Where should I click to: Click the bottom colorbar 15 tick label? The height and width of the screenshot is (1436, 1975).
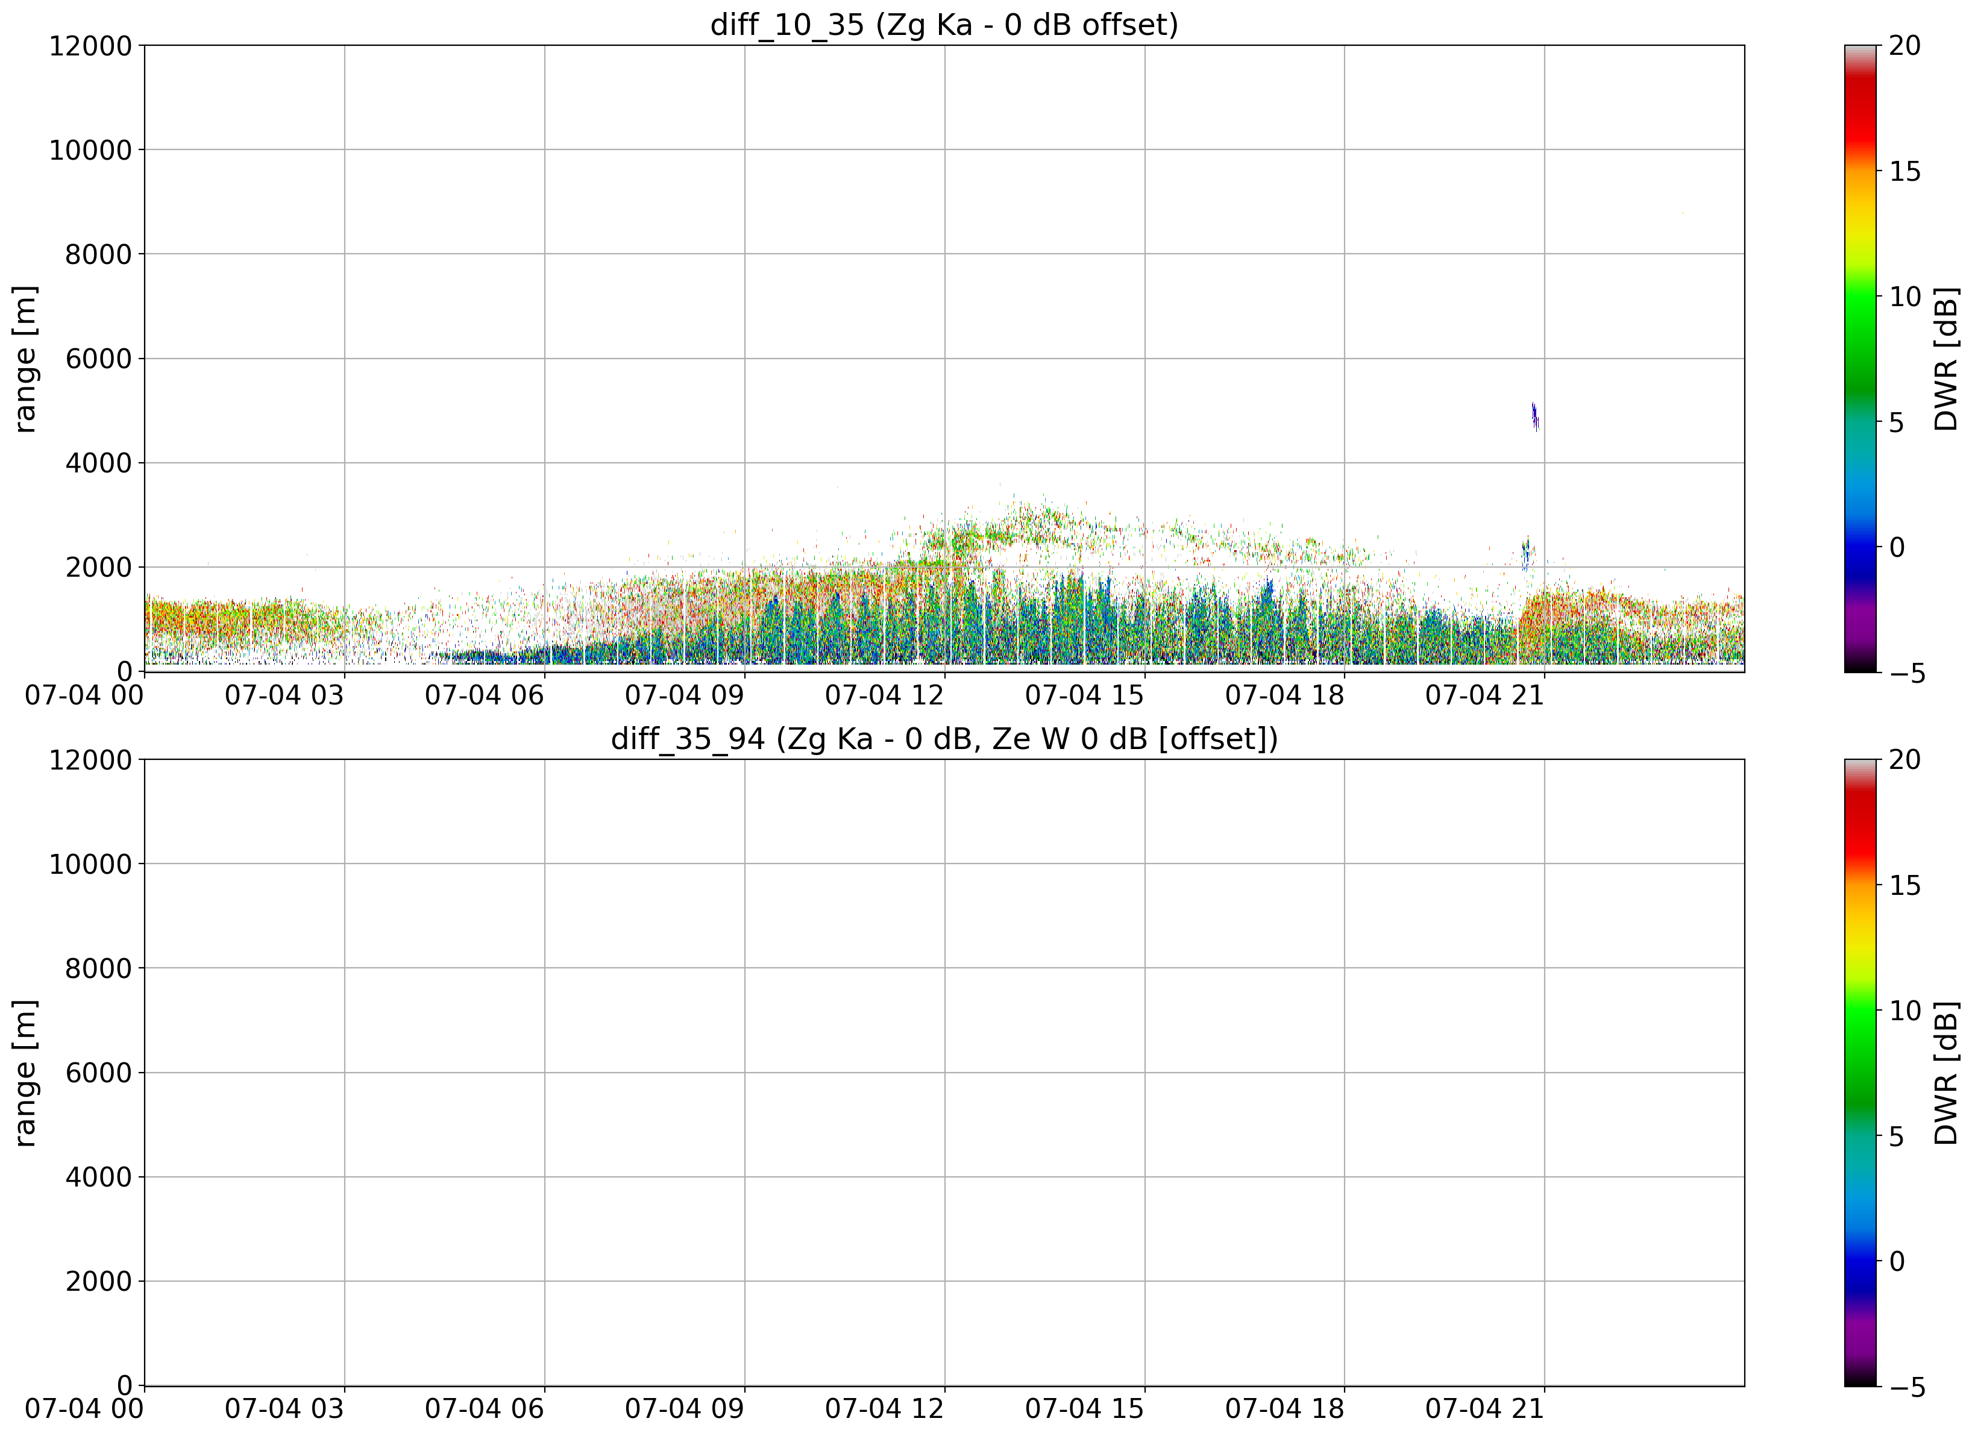[x=1904, y=885]
